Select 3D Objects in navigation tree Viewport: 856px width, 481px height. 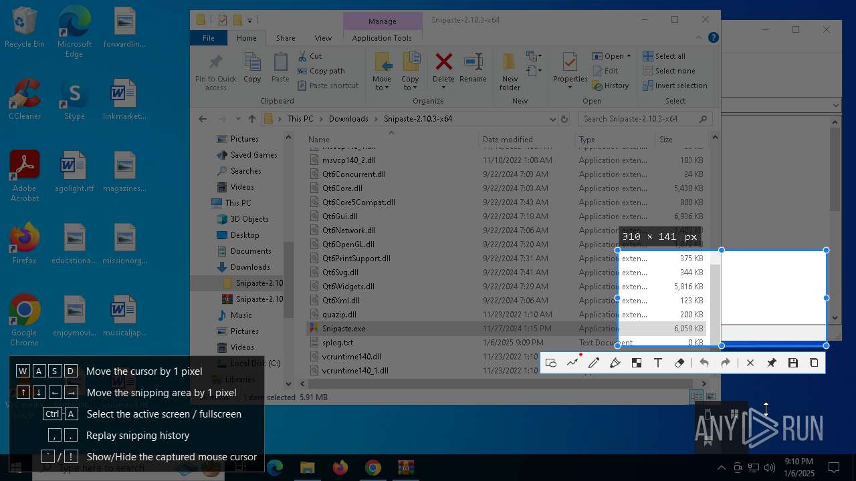(x=249, y=219)
